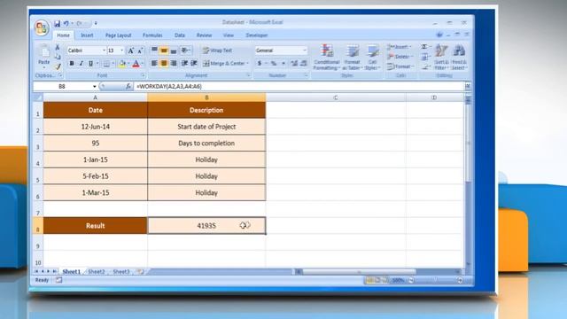Image resolution: width=567 pixels, height=319 pixels.
Task: Change text orientation
Action: (x=185, y=51)
